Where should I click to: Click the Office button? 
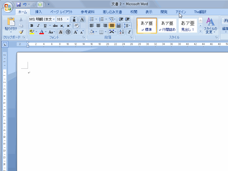pos(8,7)
